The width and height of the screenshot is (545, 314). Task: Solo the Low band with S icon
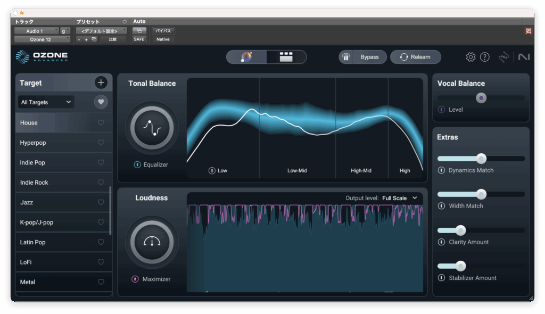[212, 171]
